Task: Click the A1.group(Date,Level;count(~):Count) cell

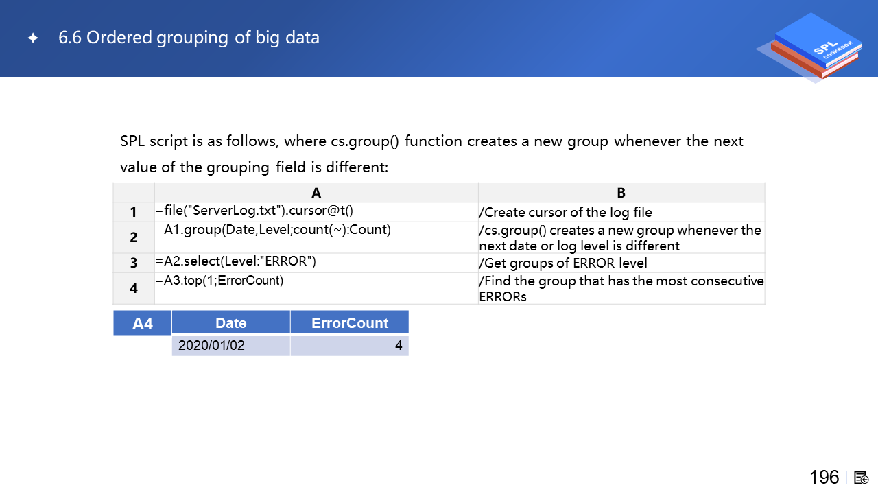Action: pos(273,230)
